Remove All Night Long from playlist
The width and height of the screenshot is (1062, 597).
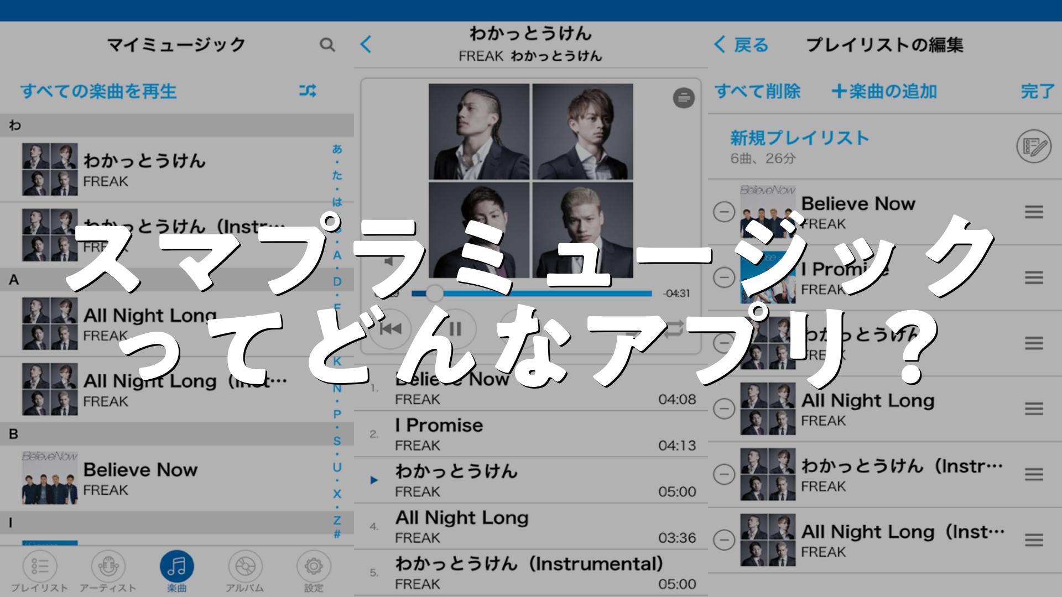tap(724, 409)
